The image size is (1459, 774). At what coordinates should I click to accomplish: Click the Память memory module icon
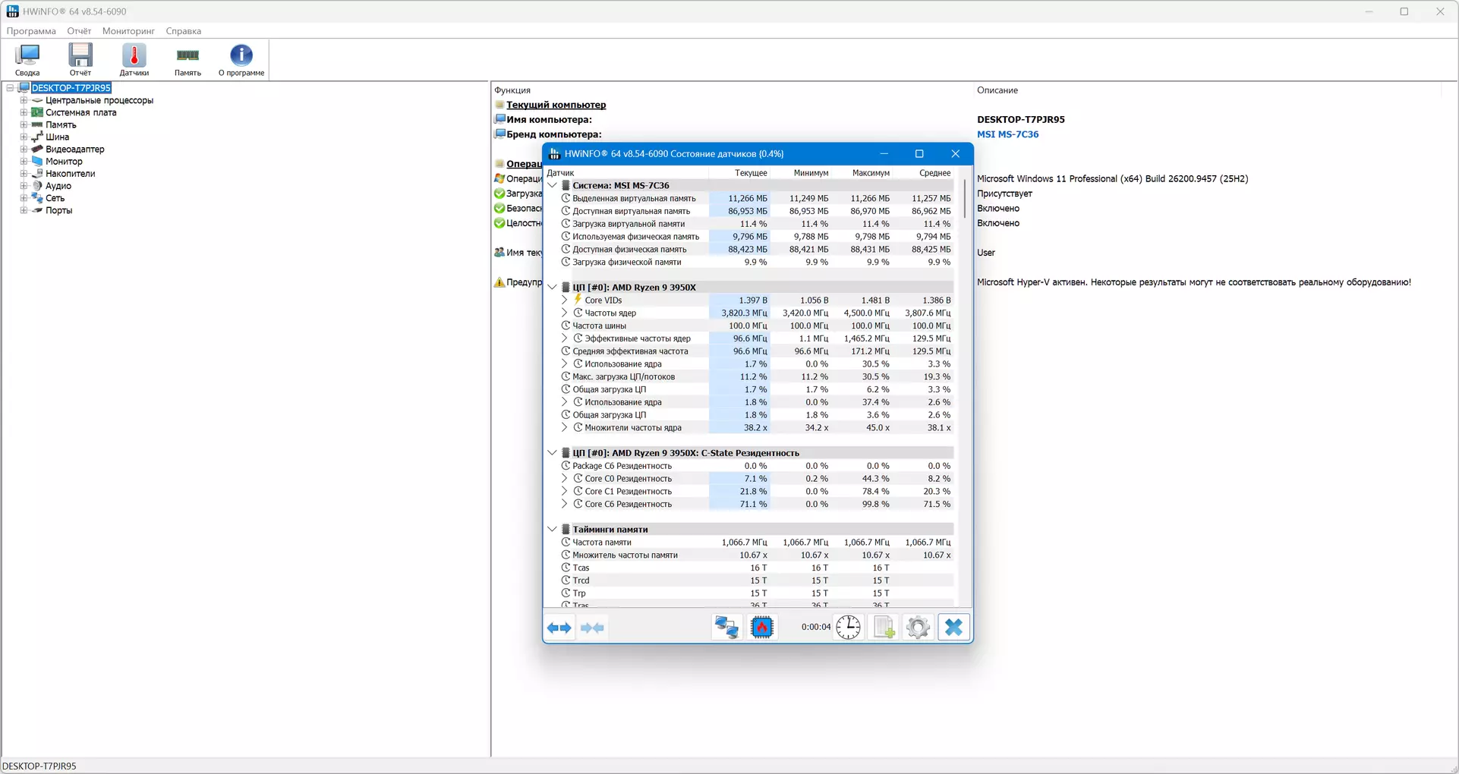coord(187,60)
